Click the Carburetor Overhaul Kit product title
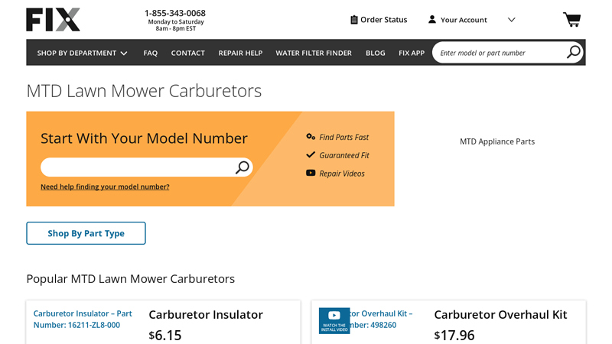This screenshot has height=344, width=612. [x=500, y=315]
